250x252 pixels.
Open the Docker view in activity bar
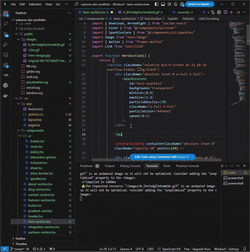(x=6, y=96)
